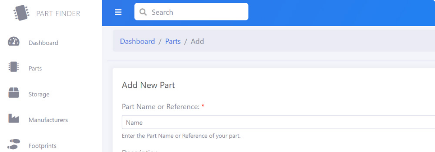Click the Manufacturers factory icon in the sidebar
Screen dimensions: 435x152
[x=14, y=118]
